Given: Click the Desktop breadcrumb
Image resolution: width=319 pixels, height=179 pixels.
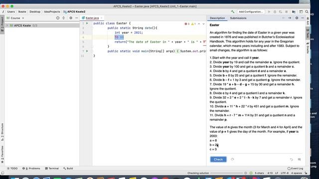Looking at the screenshot, I should click(35, 12).
